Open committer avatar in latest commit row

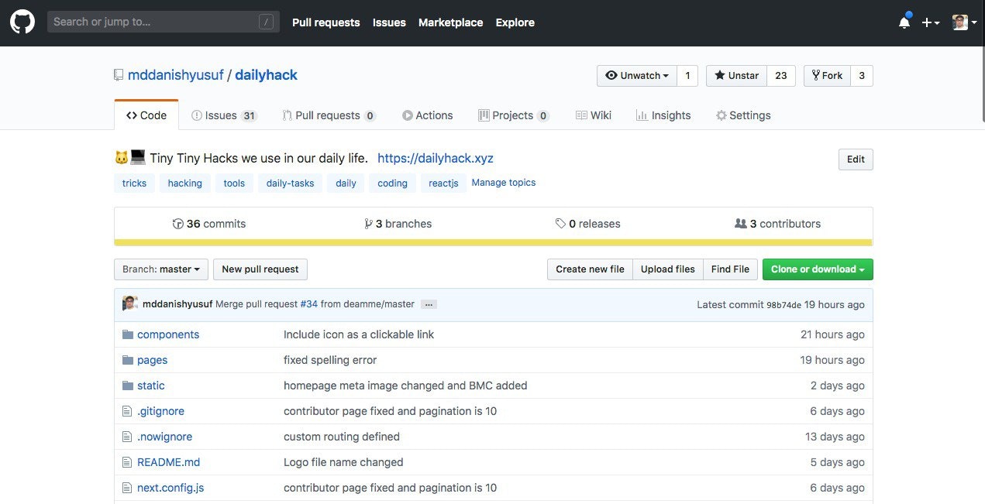click(x=130, y=303)
